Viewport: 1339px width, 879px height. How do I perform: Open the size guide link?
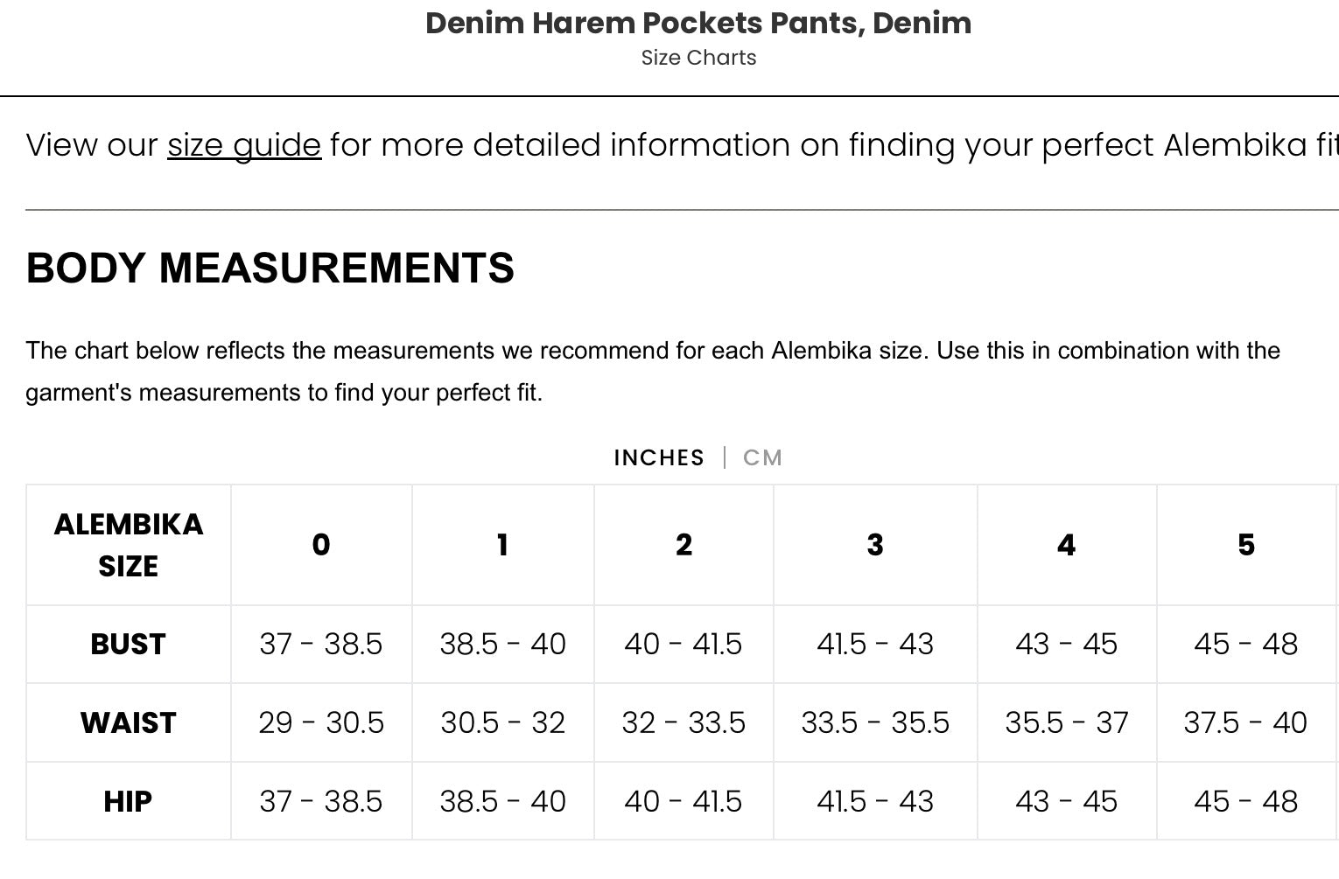244,145
